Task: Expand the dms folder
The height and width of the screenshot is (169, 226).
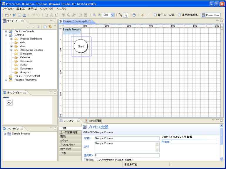Action: [x=11, y=46]
